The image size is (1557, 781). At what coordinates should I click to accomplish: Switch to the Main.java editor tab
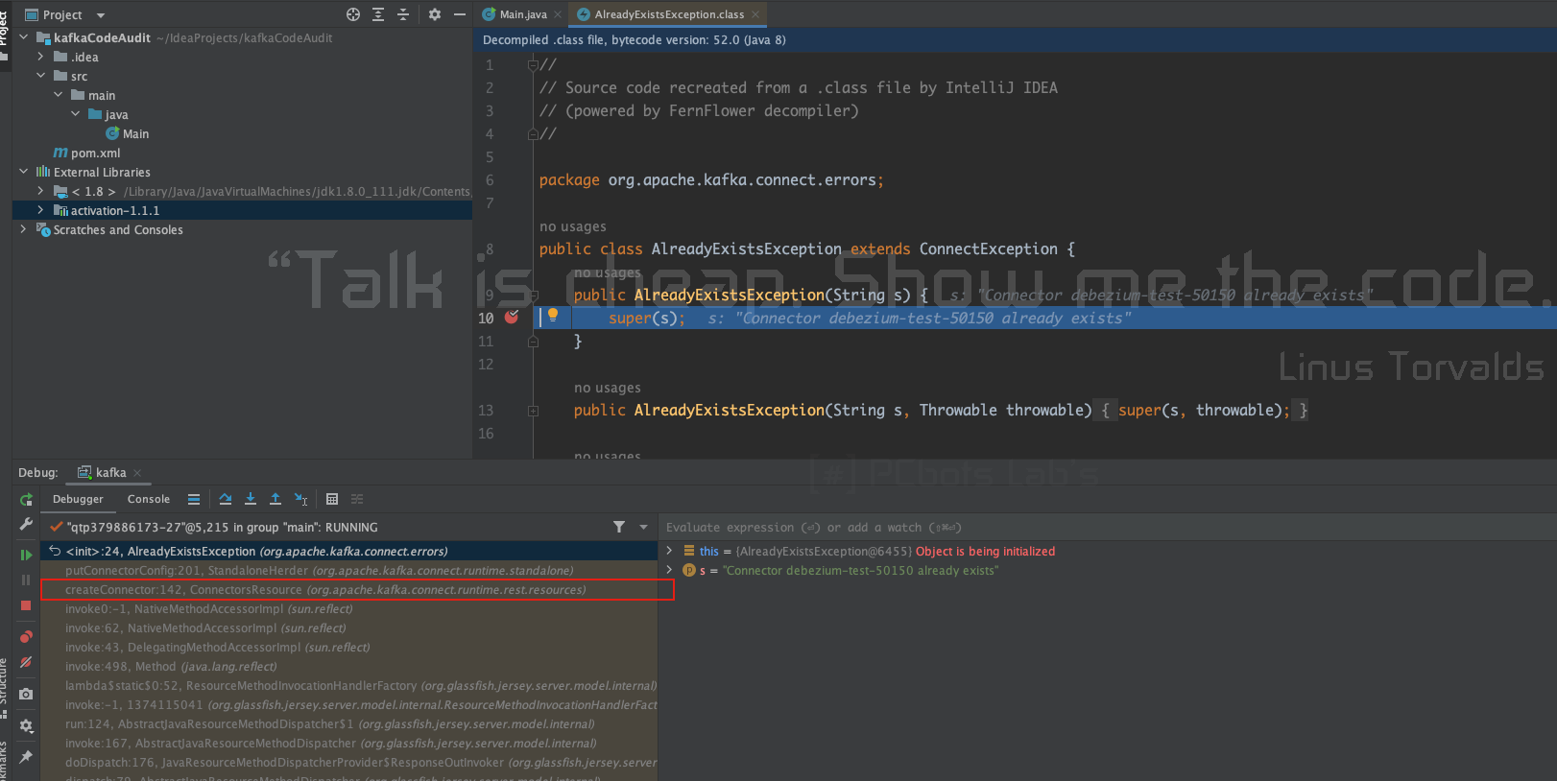click(x=523, y=14)
